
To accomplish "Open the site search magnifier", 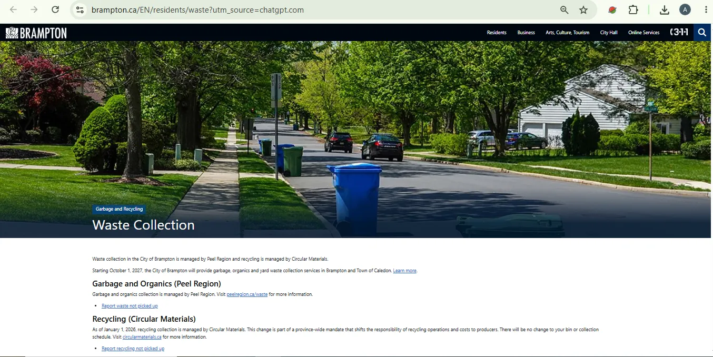I will pyautogui.click(x=702, y=32).
